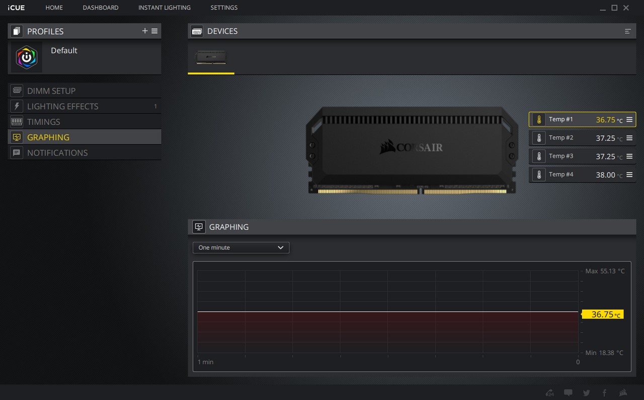Click the Graphing monitor icon in sidebar
The width and height of the screenshot is (644, 400).
click(17, 137)
